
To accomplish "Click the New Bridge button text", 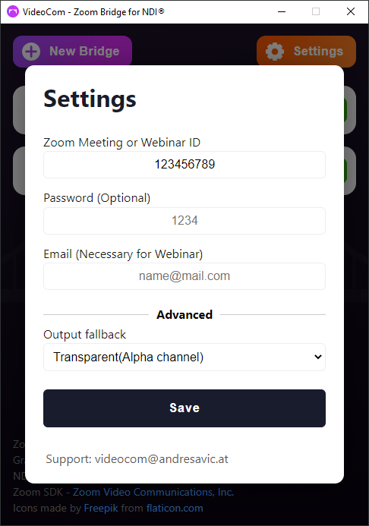I will coord(84,51).
